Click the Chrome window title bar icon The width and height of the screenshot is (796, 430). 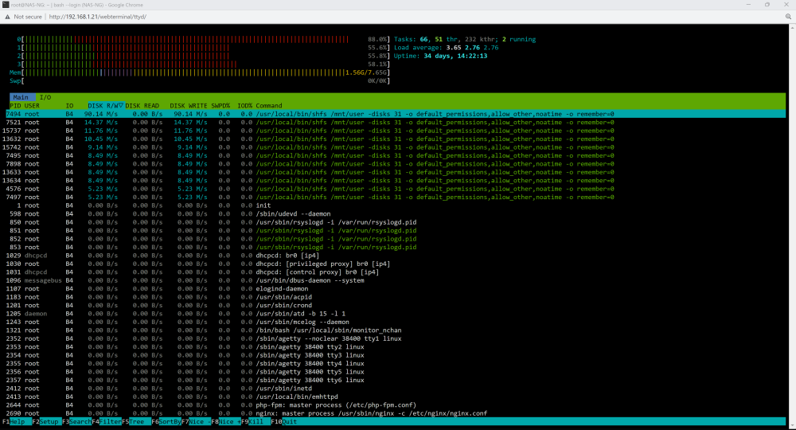pos(6,5)
